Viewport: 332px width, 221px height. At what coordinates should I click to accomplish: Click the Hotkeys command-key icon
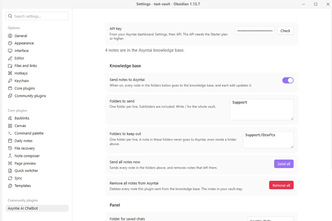click(x=10, y=73)
